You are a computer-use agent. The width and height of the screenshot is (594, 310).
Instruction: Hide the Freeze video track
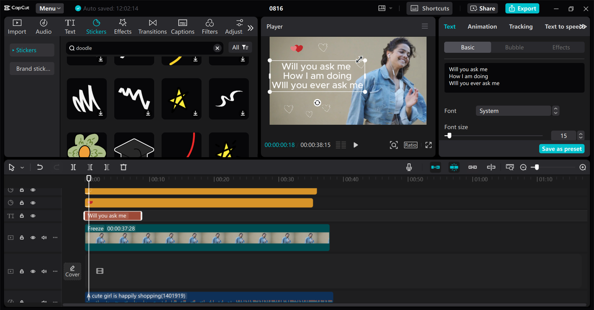point(33,238)
